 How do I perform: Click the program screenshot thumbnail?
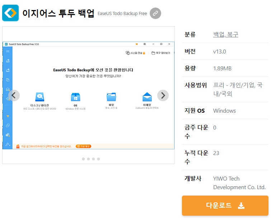(88, 95)
